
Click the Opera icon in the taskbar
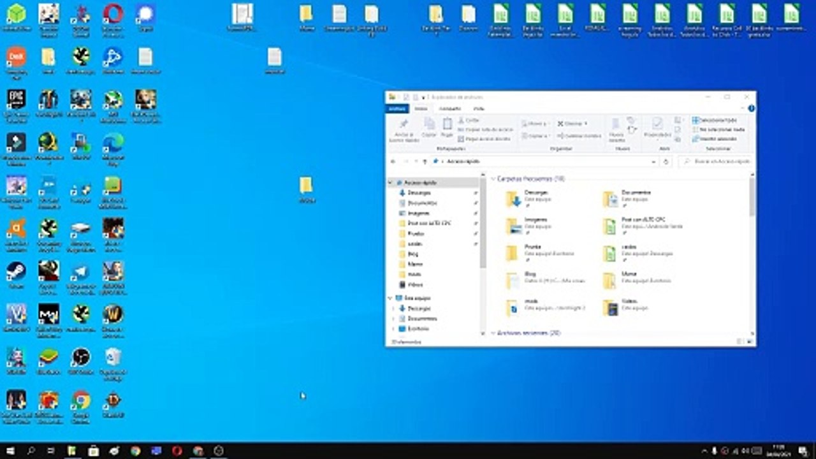[177, 451]
